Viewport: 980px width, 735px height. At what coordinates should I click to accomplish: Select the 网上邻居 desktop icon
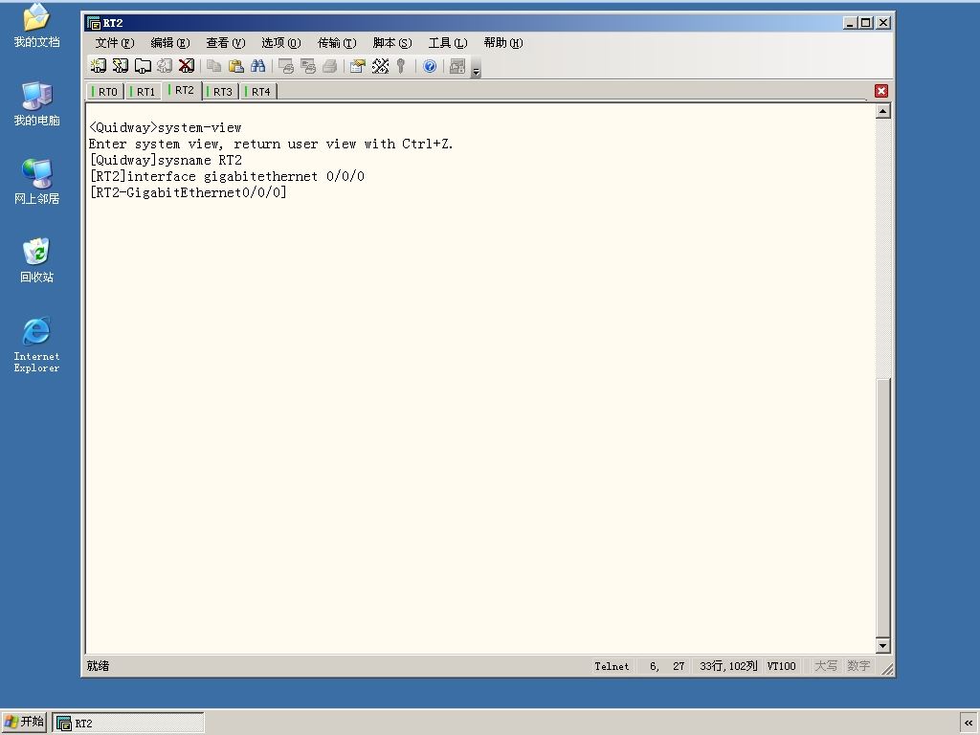pyautogui.click(x=36, y=182)
